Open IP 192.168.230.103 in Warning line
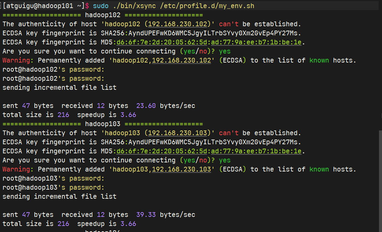The height and width of the screenshot is (232, 382). (x=181, y=169)
